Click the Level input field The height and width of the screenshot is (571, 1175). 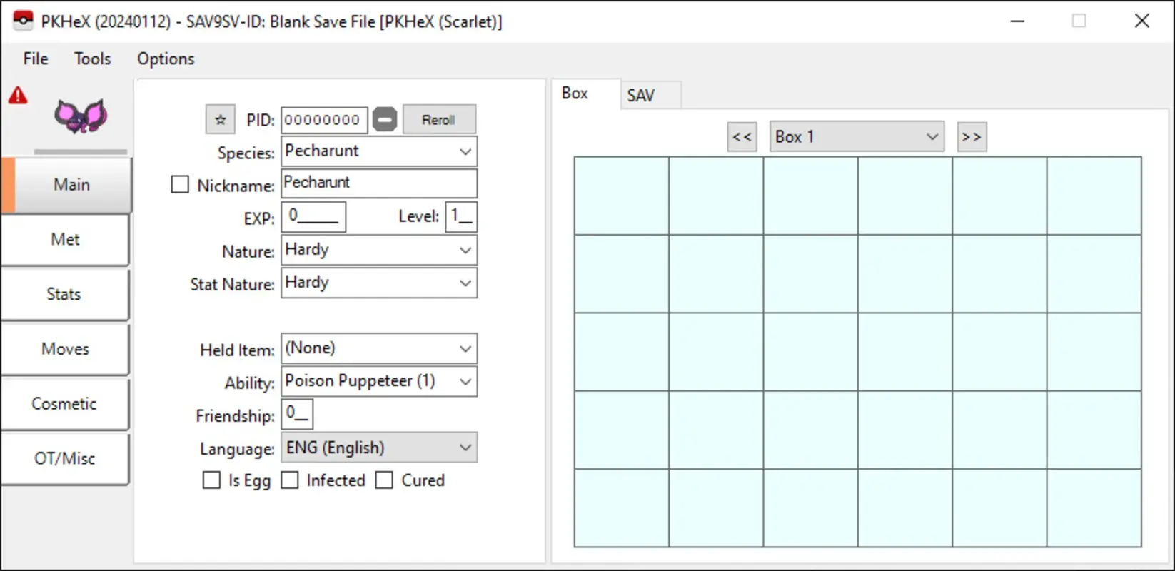pyautogui.click(x=461, y=216)
